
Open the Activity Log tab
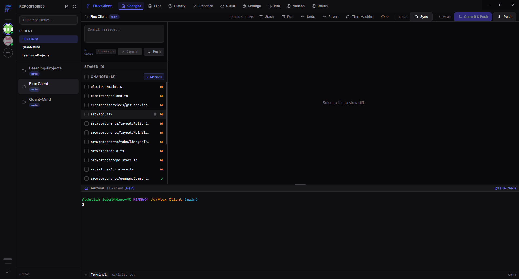(123, 274)
